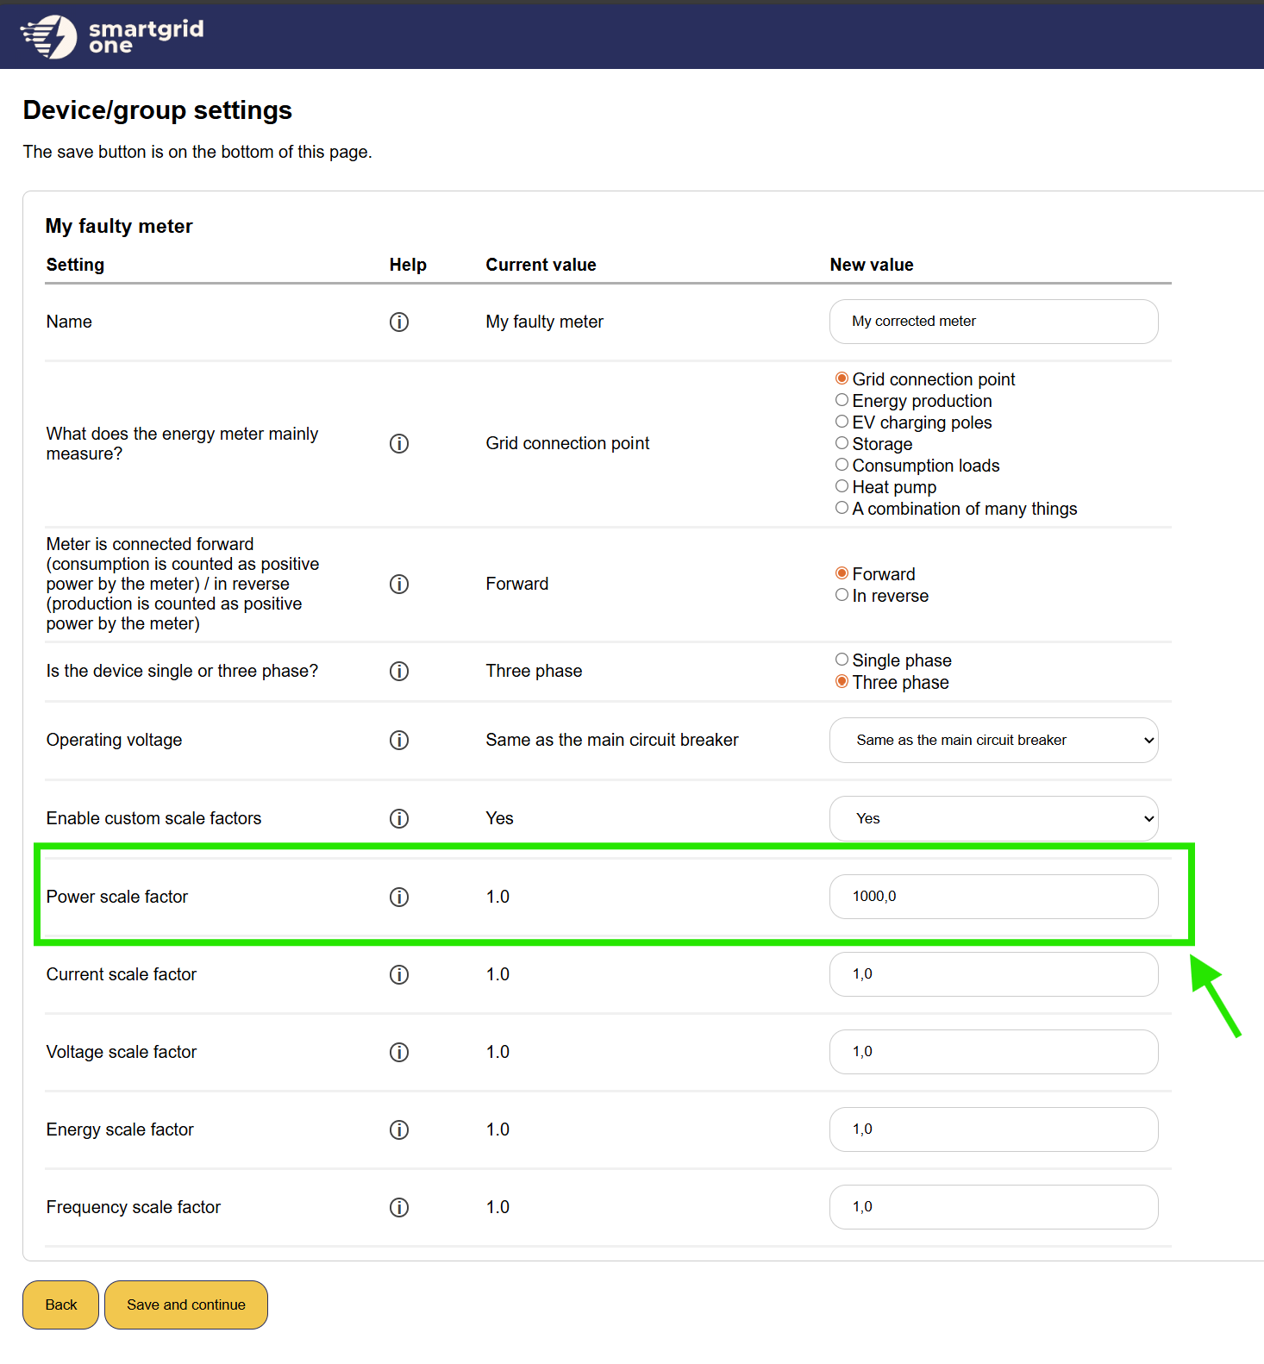Click help icon for single or three phase
The width and height of the screenshot is (1264, 1364).
[x=398, y=671]
